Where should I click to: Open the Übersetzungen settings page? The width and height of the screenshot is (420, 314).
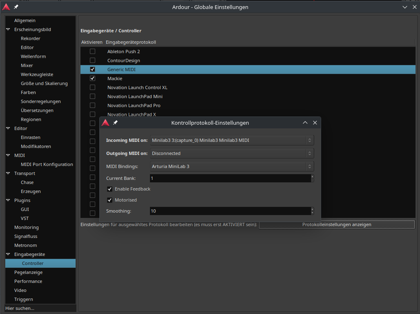[37, 110]
